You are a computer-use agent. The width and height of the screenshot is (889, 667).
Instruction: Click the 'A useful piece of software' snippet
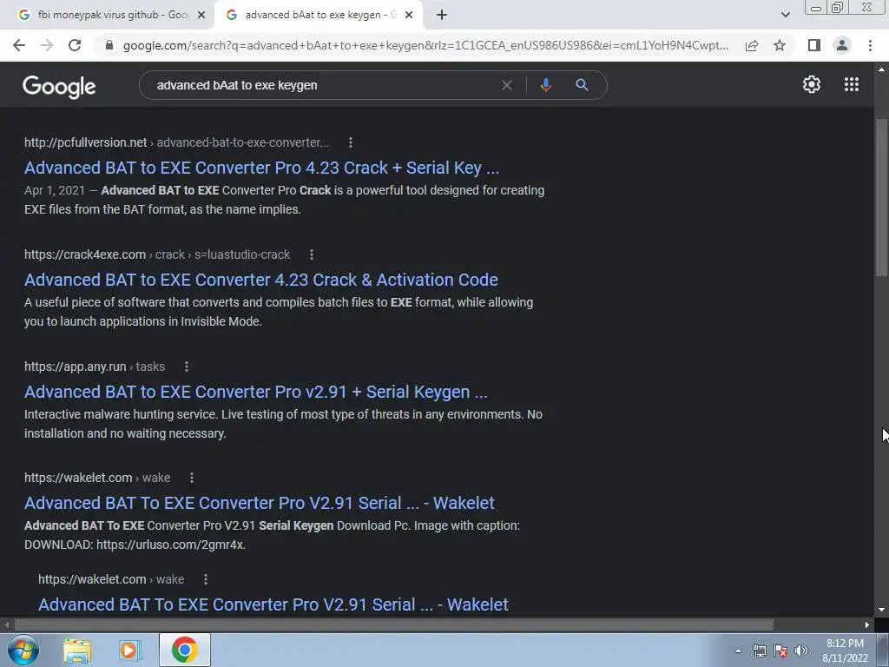[x=279, y=312]
